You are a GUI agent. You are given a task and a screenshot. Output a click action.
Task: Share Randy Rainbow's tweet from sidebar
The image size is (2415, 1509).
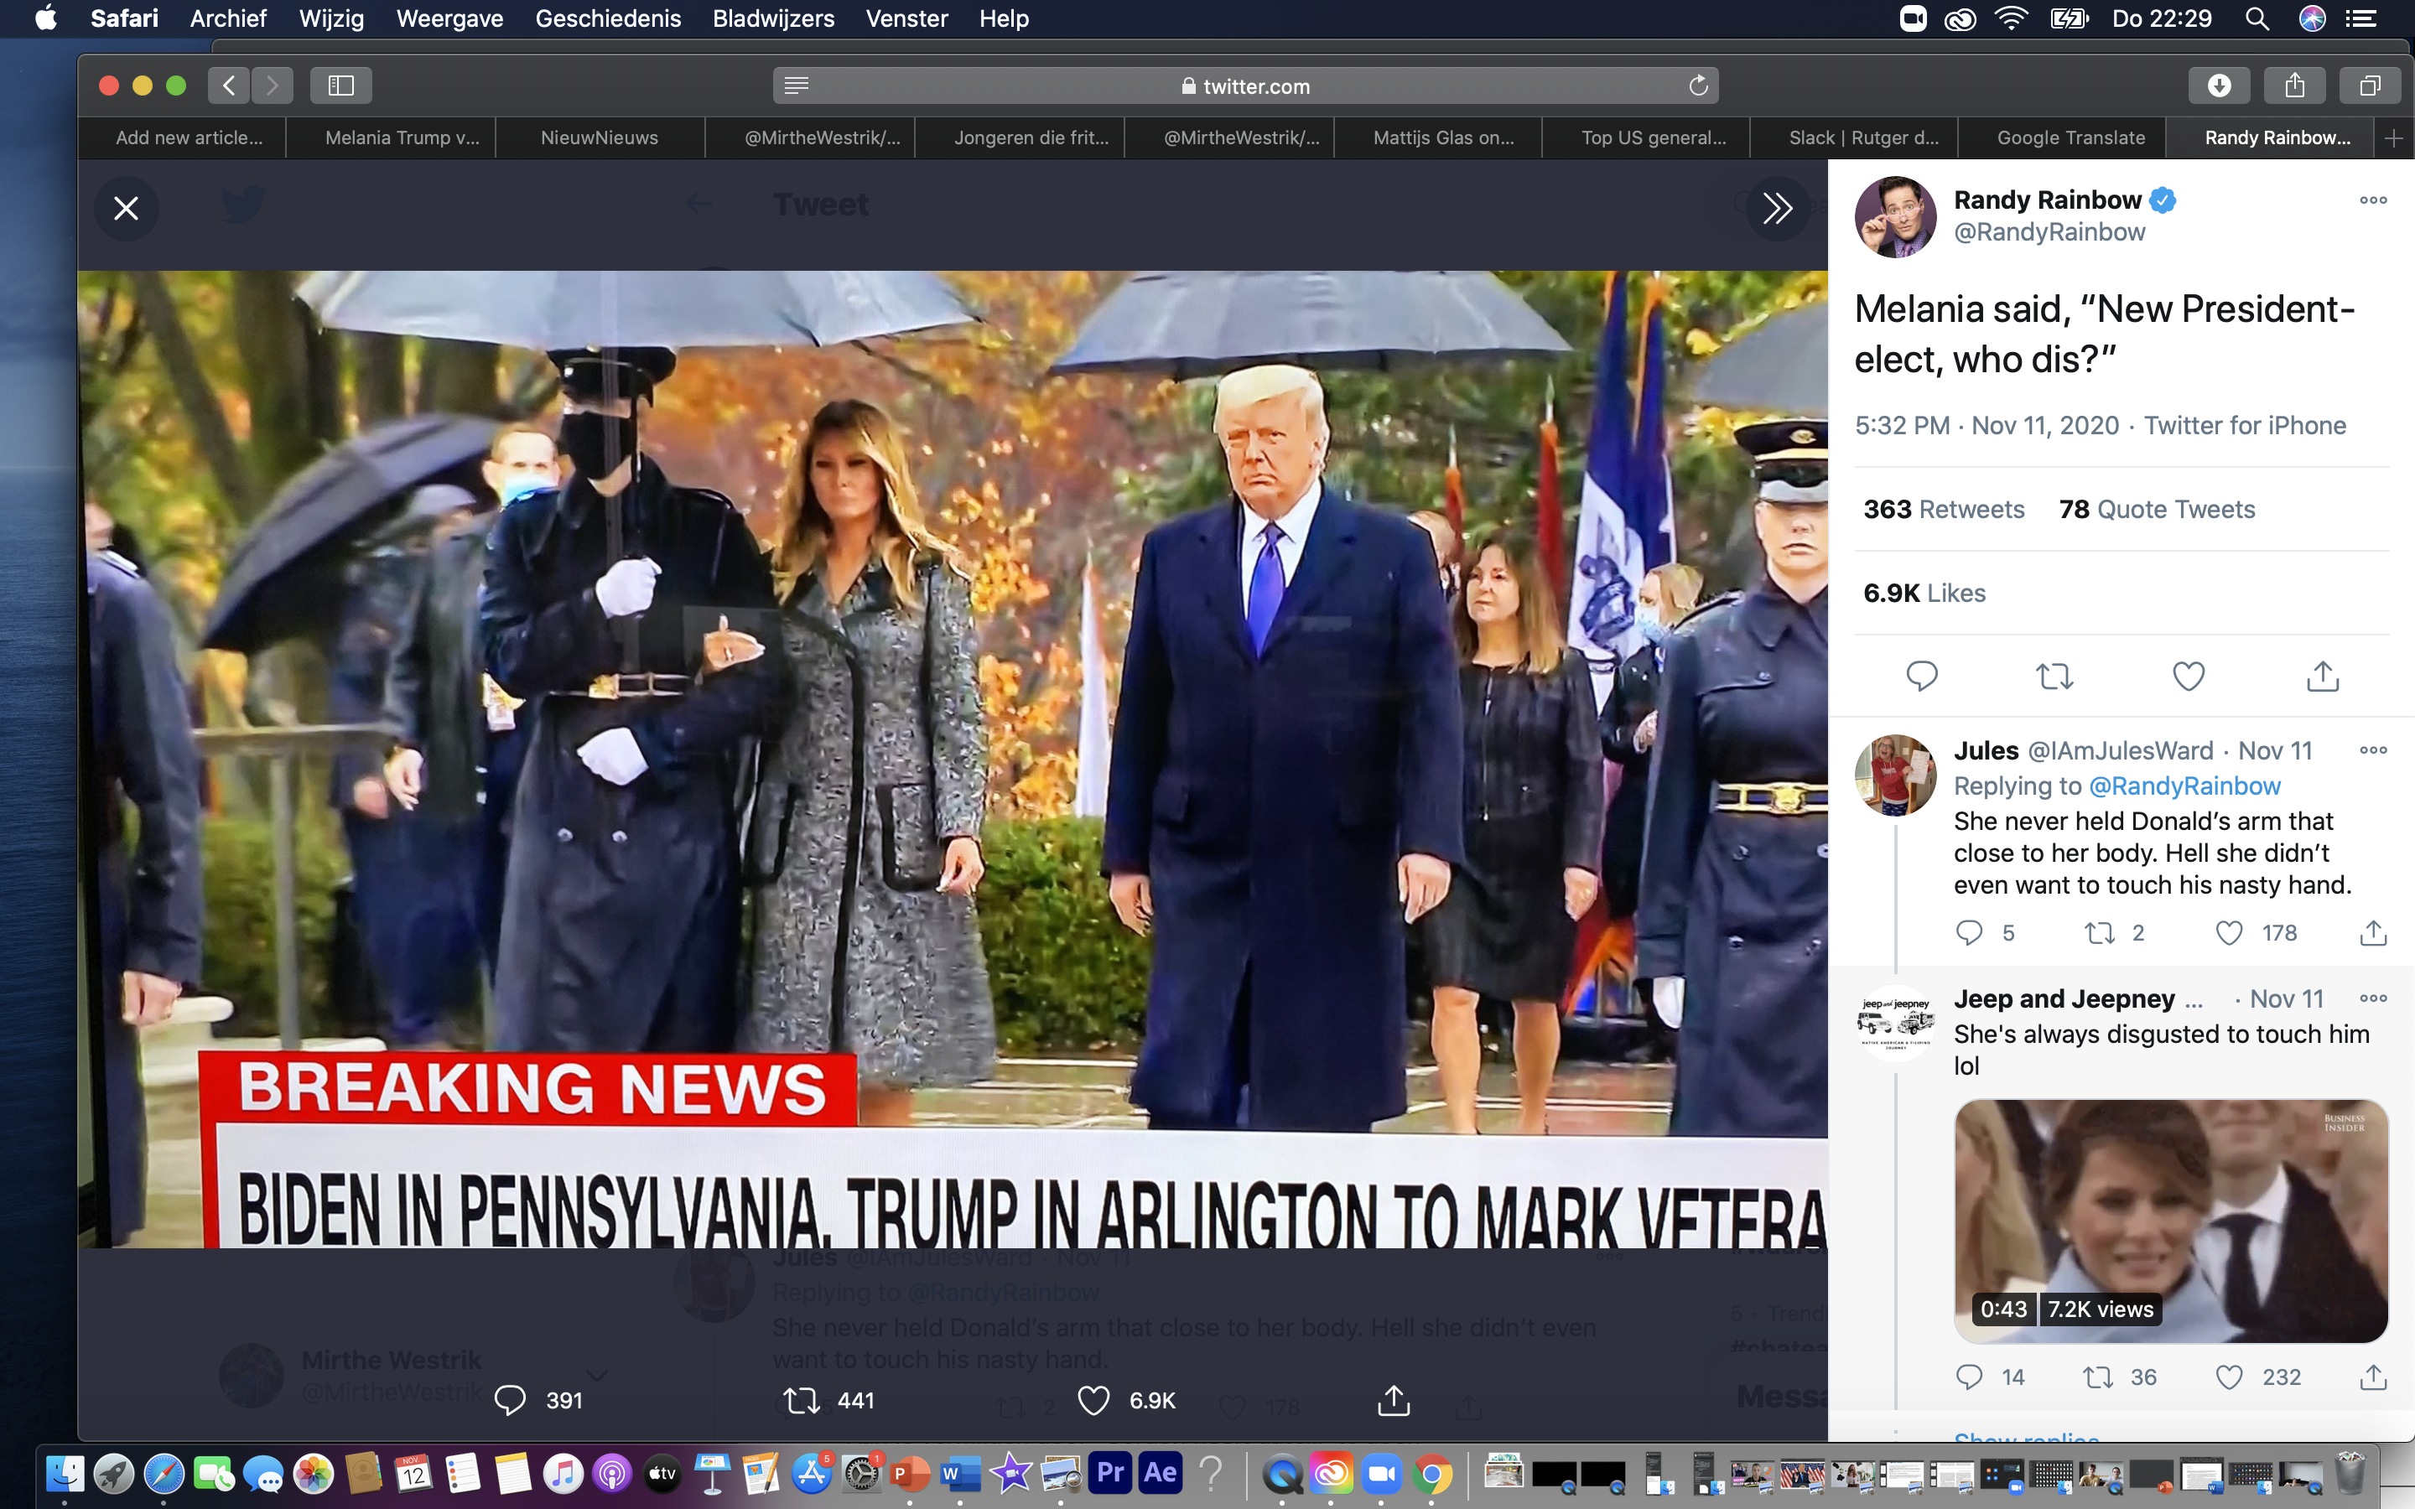(2322, 677)
